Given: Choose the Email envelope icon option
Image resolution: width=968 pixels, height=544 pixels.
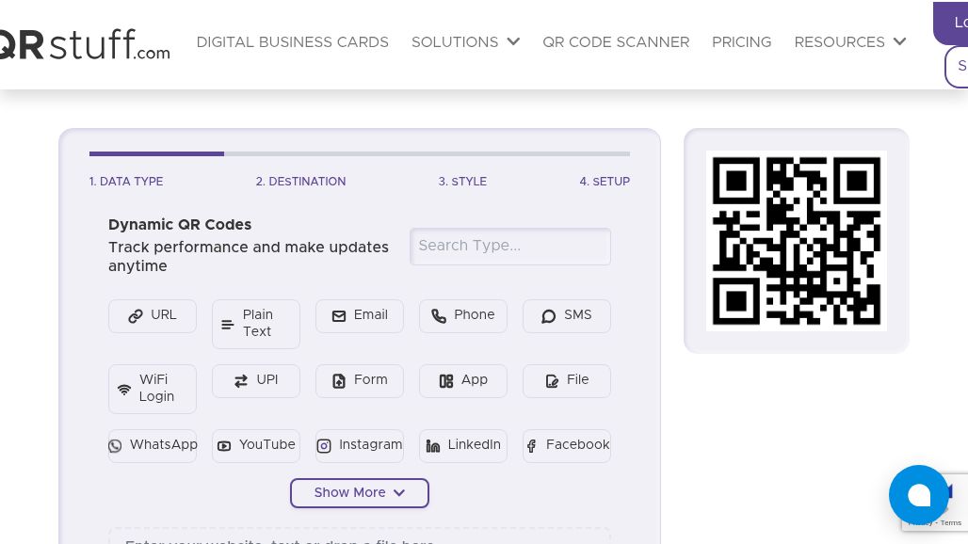Looking at the screenshot, I should click(339, 316).
